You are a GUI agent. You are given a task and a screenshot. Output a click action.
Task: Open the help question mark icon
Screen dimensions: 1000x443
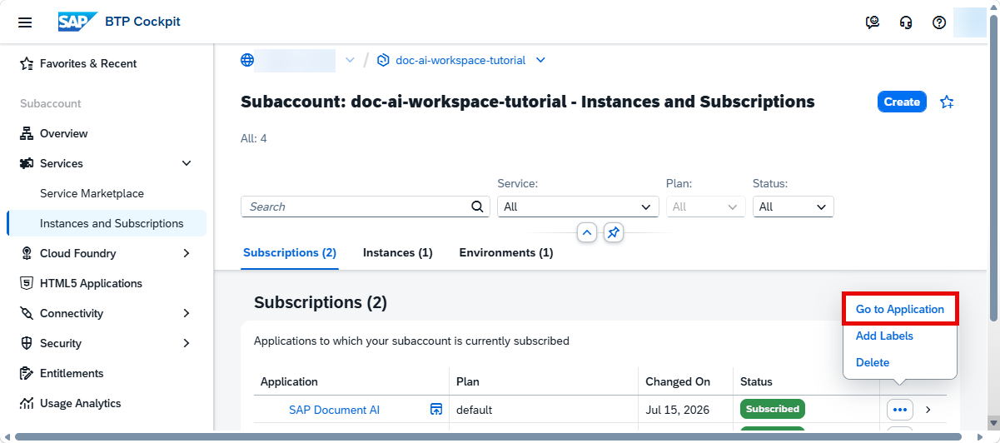[x=939, y=22]
